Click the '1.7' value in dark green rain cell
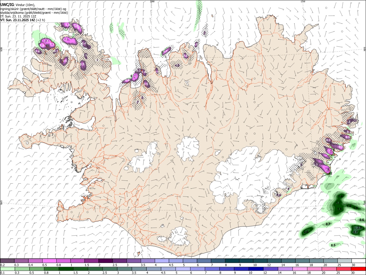 click(338, 203)
